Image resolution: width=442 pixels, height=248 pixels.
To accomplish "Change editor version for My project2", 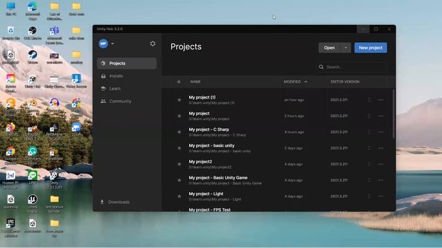I will coord(369,164).
